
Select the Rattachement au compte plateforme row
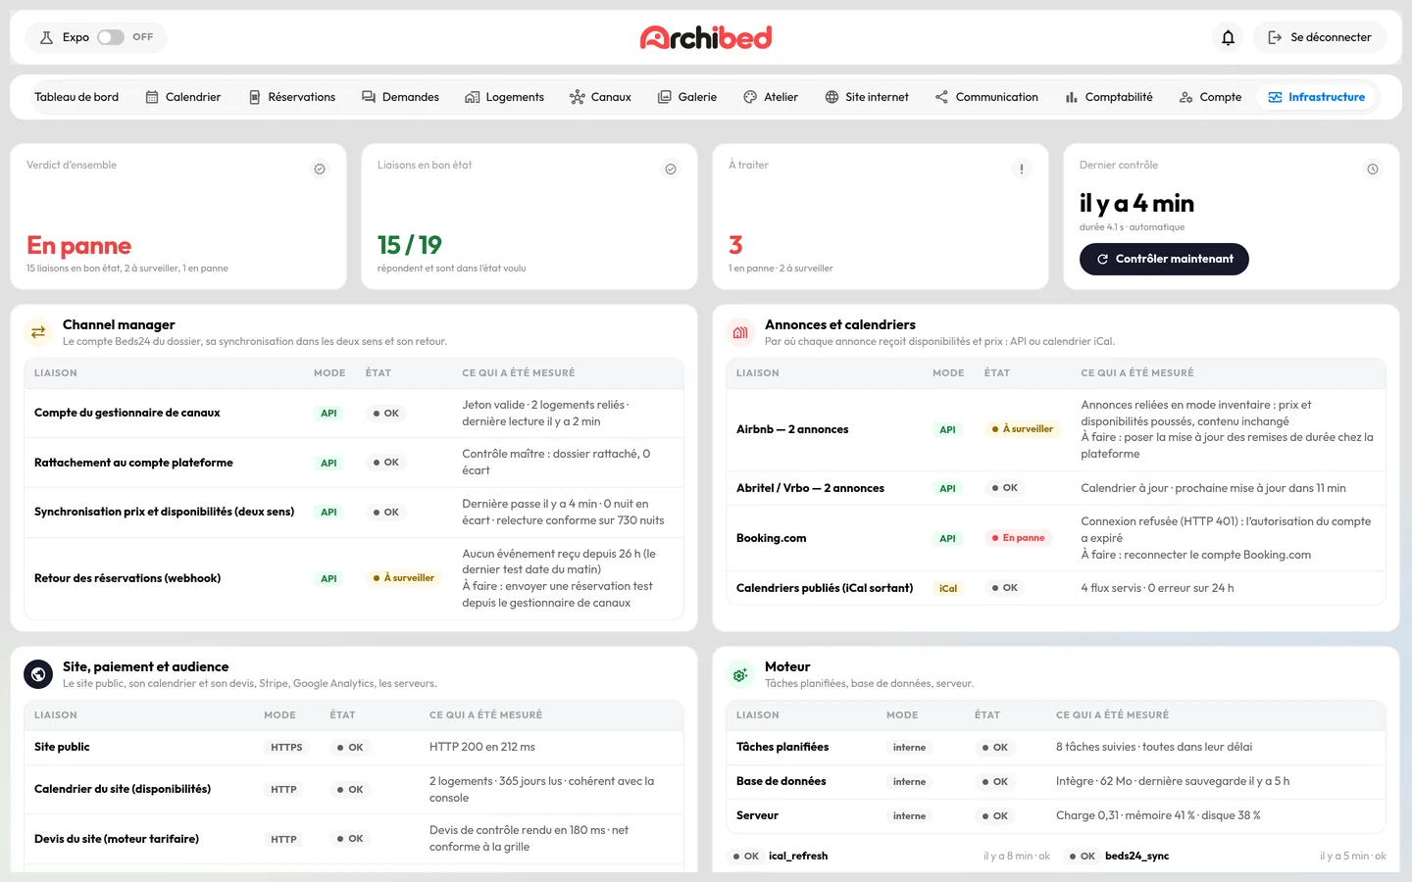[x=354, y=462]
